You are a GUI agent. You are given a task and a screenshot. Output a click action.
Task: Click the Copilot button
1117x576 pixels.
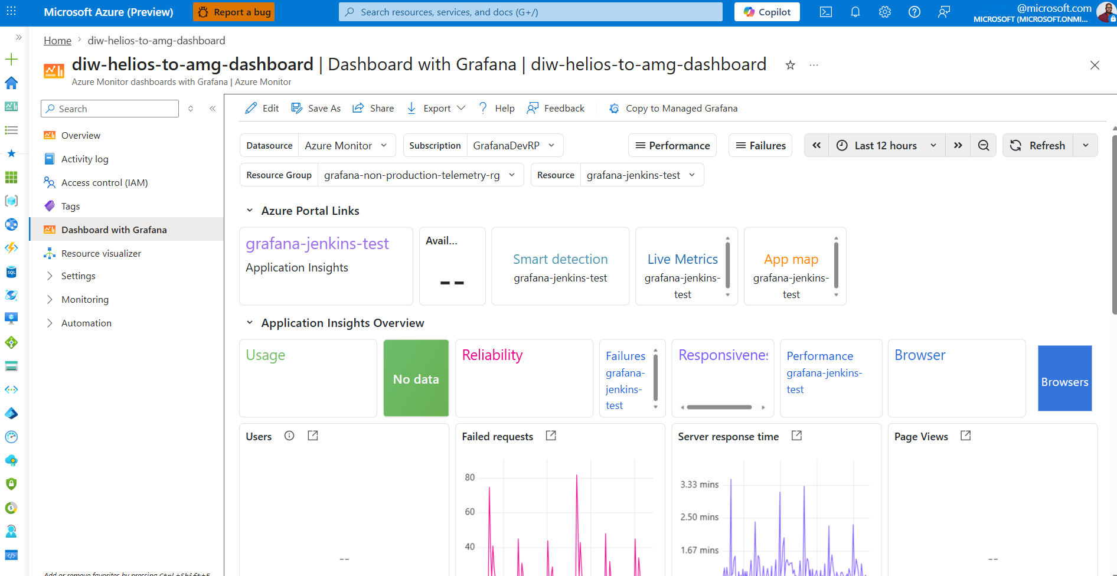767,12
